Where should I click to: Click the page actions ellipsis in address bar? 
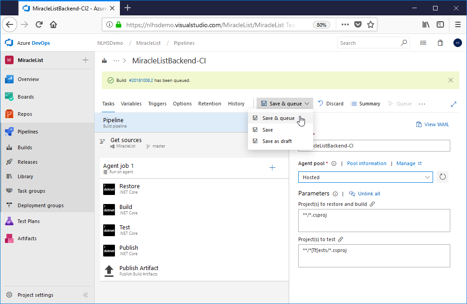click(x=345, y=25)
